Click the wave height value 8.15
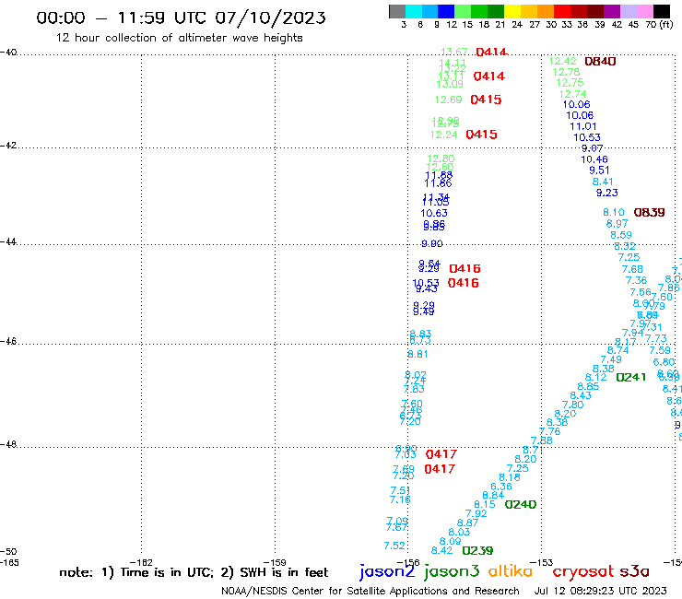682x599 pixels. [485, 505]
